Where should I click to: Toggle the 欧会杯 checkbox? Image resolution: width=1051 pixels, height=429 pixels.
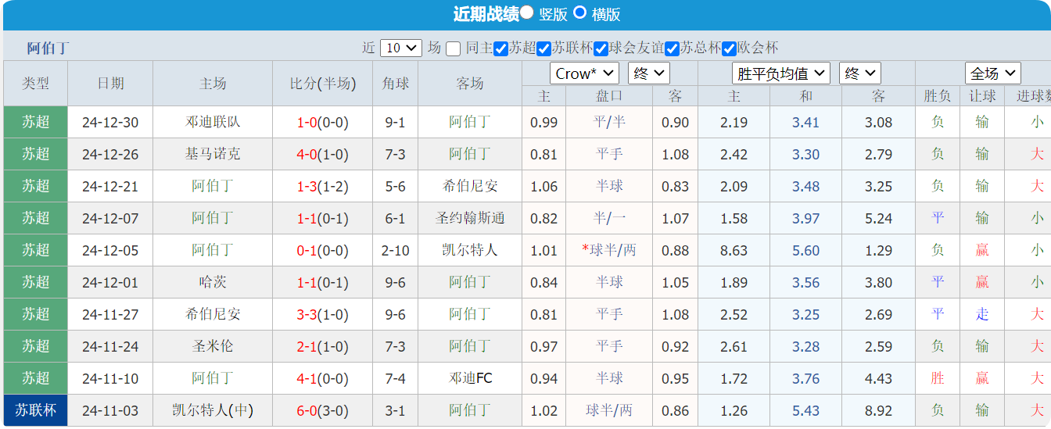coord(729,48)
